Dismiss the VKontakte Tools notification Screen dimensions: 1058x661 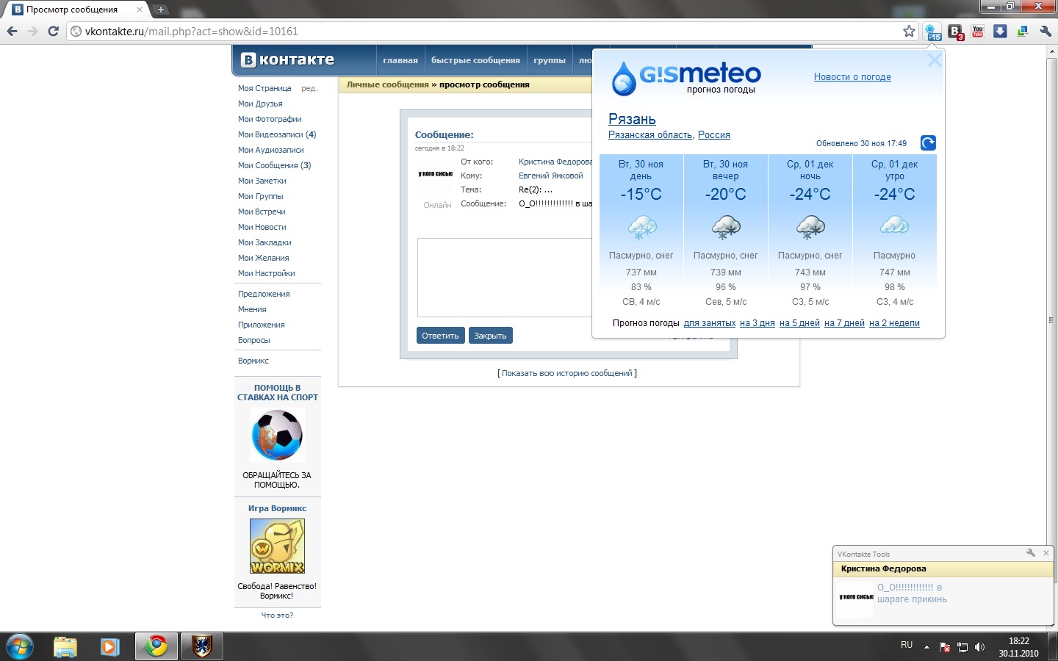[x=1046, y=553]
